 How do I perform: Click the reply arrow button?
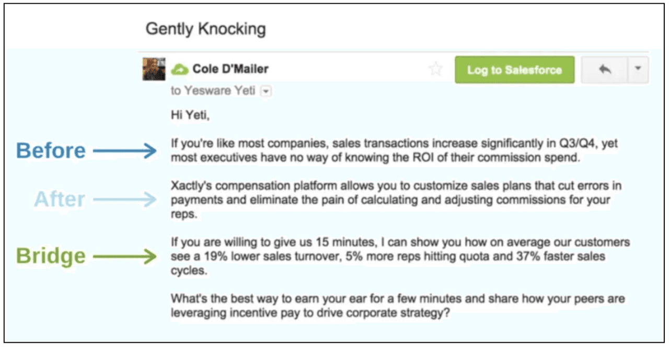tap(605, 70)
